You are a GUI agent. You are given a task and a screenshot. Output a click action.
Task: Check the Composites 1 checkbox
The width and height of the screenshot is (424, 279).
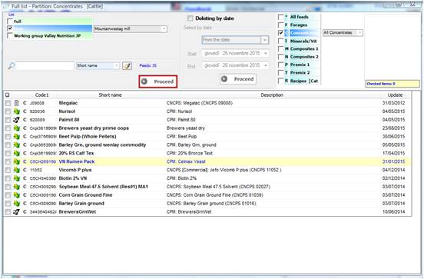click(281, 48)
